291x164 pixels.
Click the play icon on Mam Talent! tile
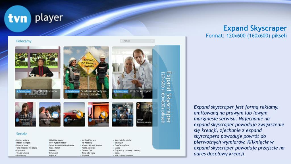click(17, 120)
